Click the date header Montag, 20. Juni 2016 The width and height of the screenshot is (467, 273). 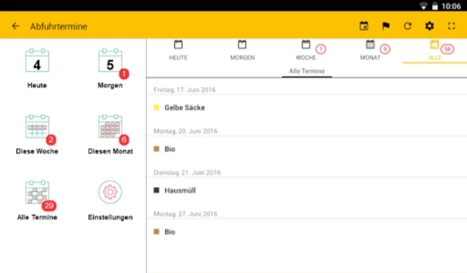185,131
